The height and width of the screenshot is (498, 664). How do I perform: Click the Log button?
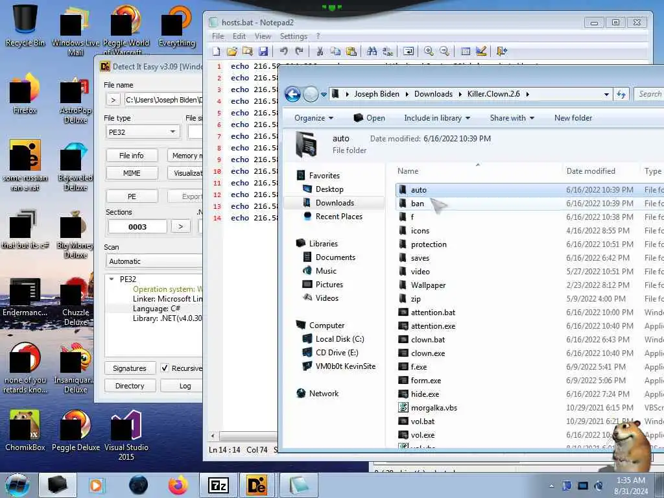click(182, 386)
